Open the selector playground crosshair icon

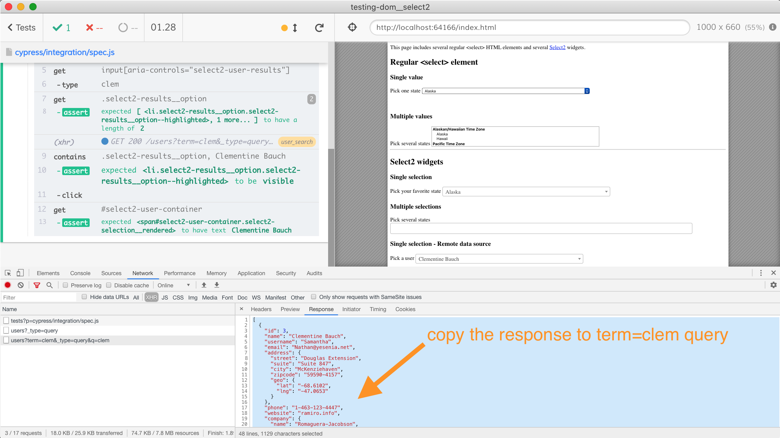[x=352, y=27]
